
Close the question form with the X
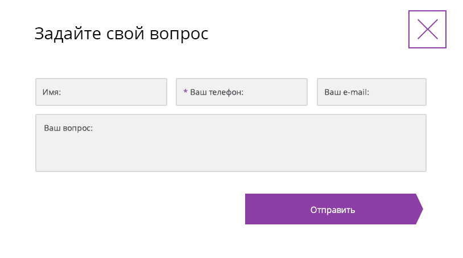click(427, 29)
